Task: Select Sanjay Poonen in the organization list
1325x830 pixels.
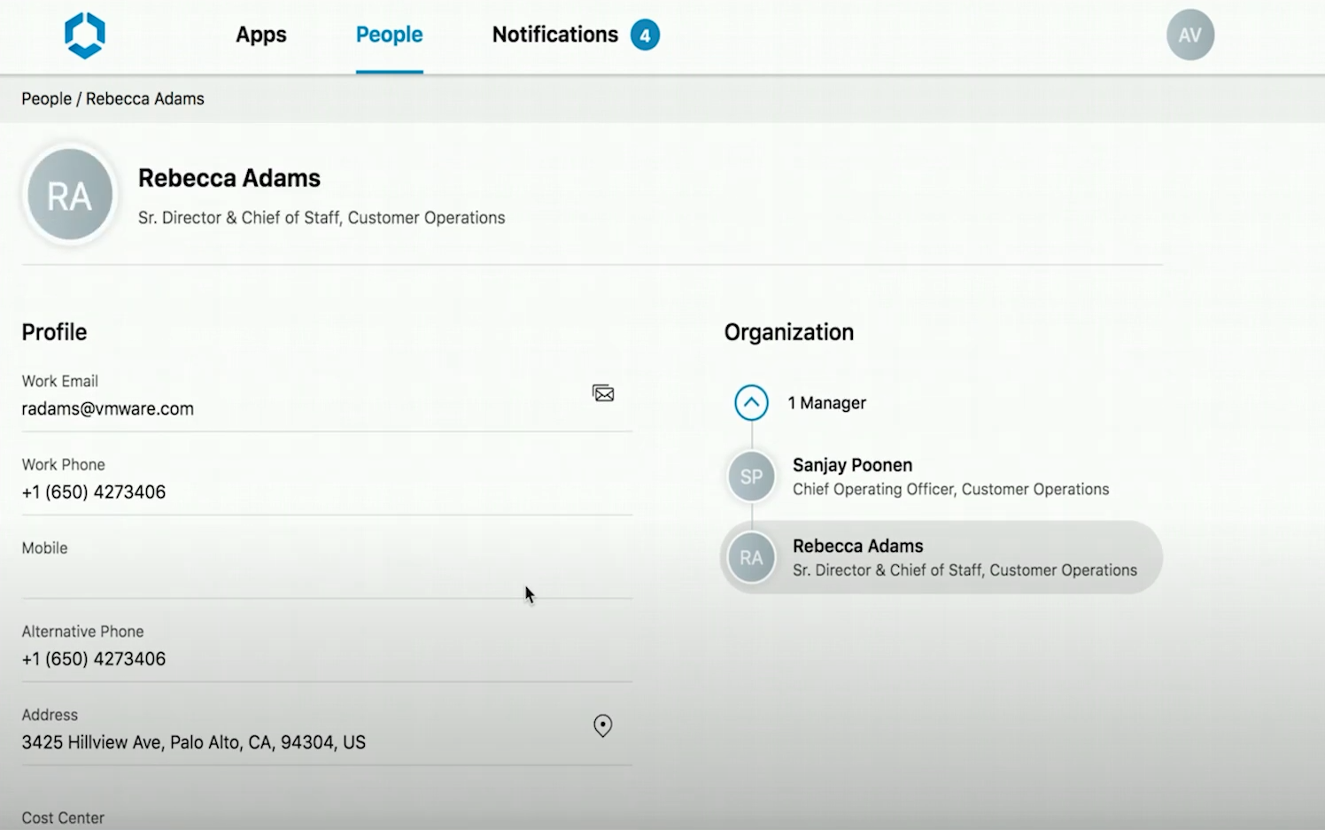Action: [x=886, y=477]
